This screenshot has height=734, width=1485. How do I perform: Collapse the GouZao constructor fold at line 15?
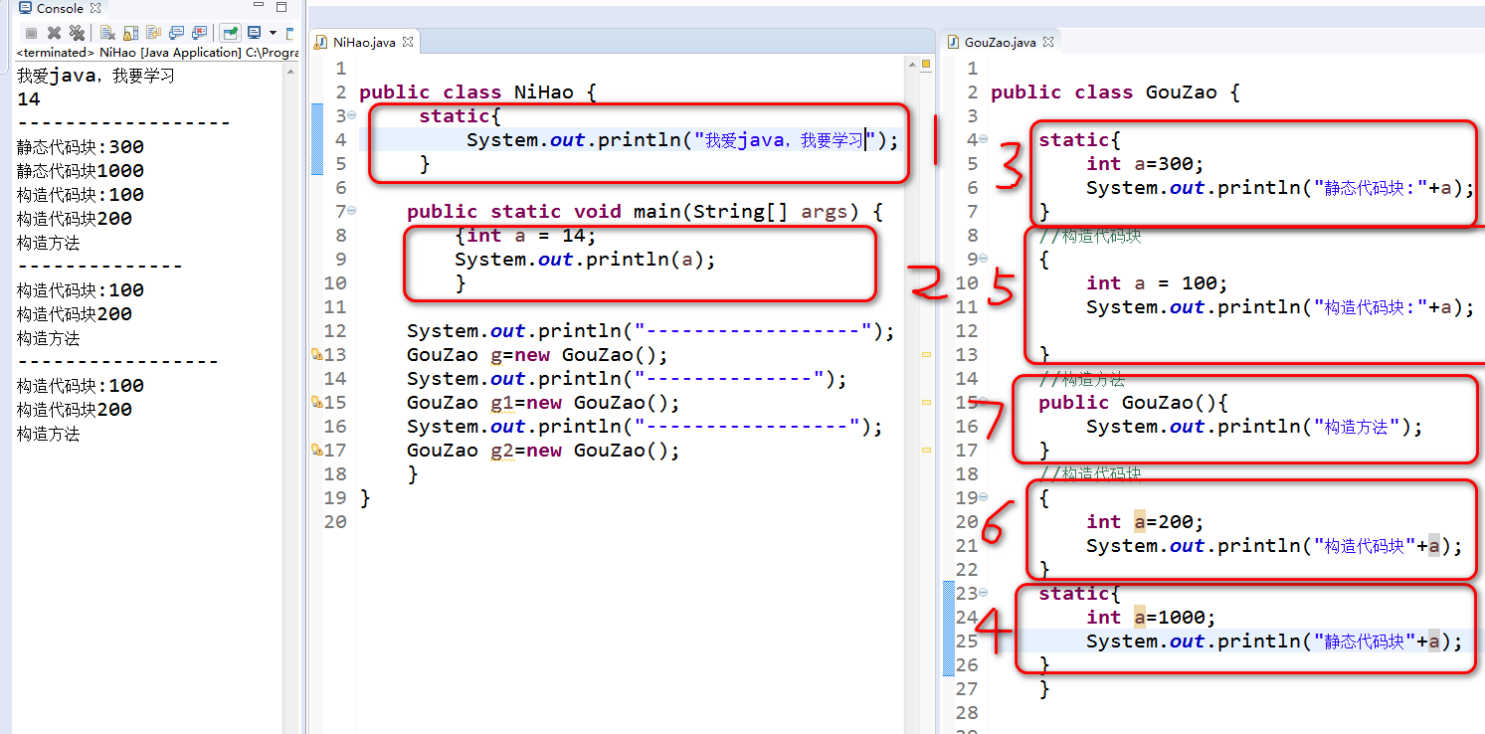[x=984, y=403]
